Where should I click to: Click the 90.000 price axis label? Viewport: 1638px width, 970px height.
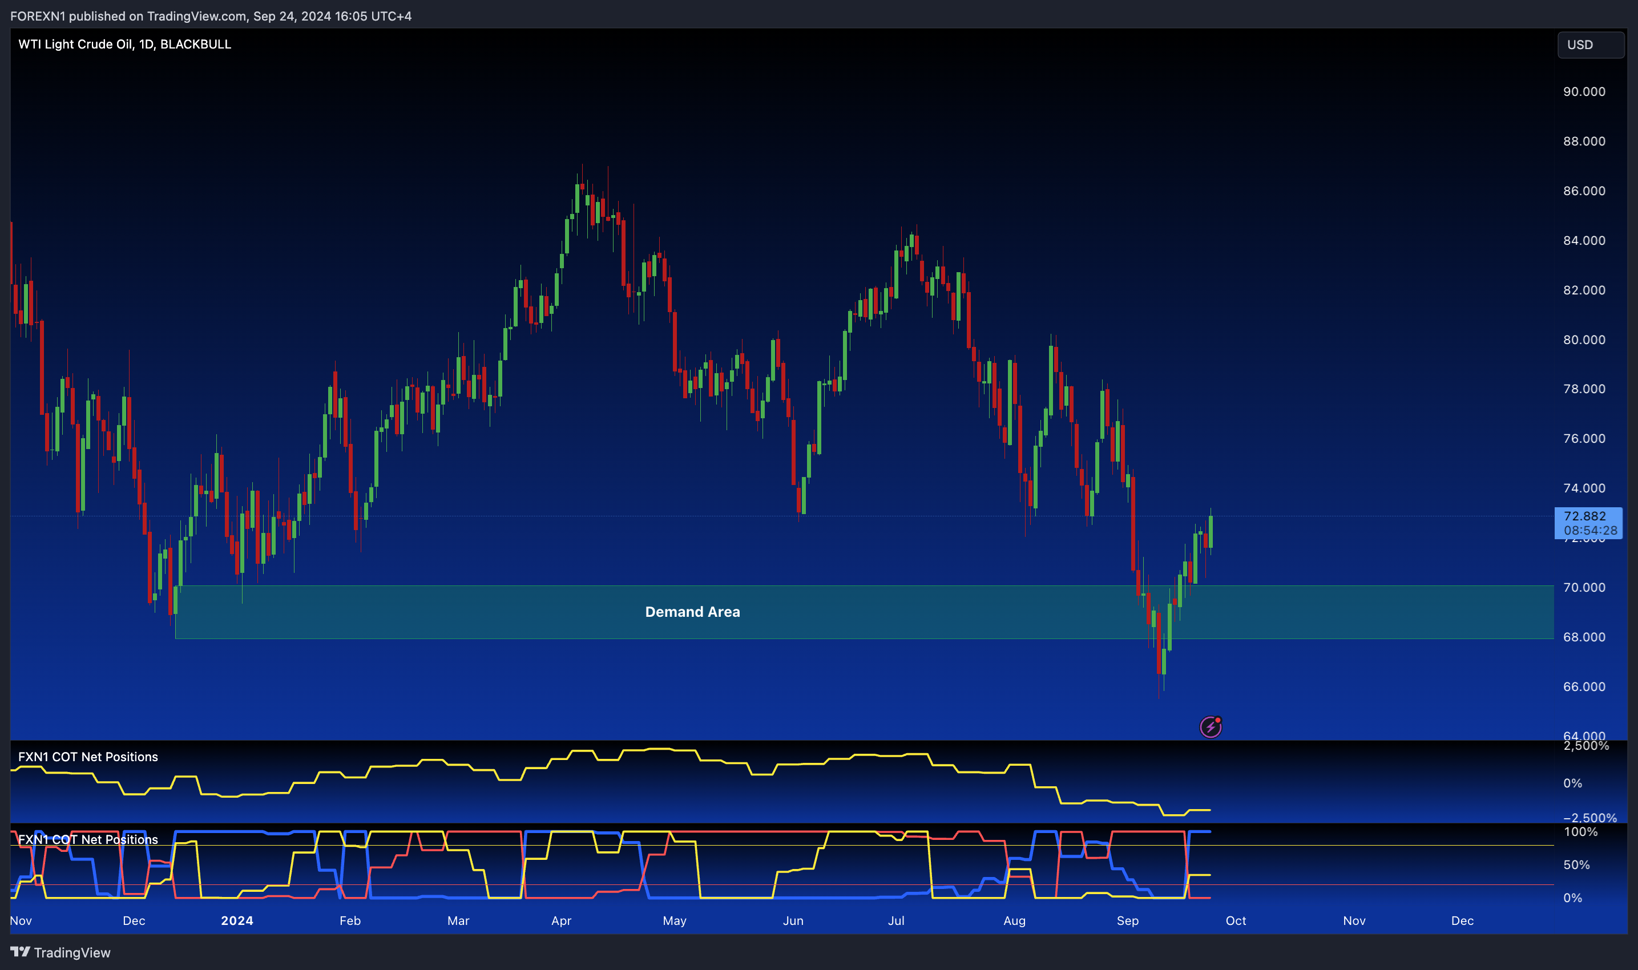tap(1584, 91)
